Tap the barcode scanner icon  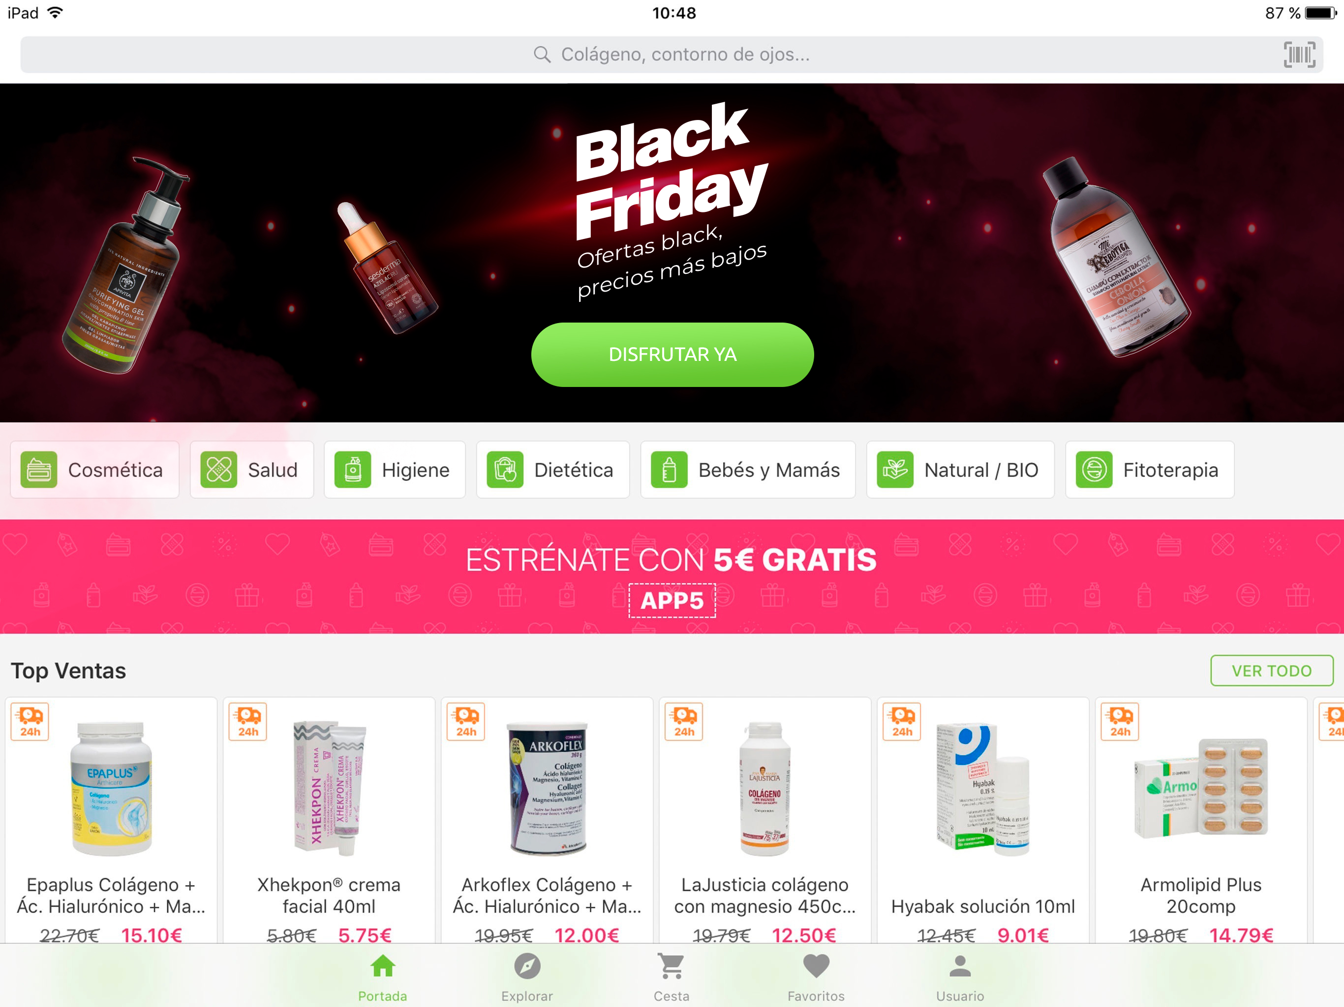[1299, 55]
